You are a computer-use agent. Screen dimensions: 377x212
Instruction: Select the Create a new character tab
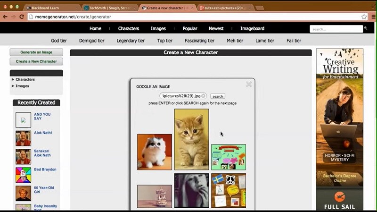(x=167, y=8)
